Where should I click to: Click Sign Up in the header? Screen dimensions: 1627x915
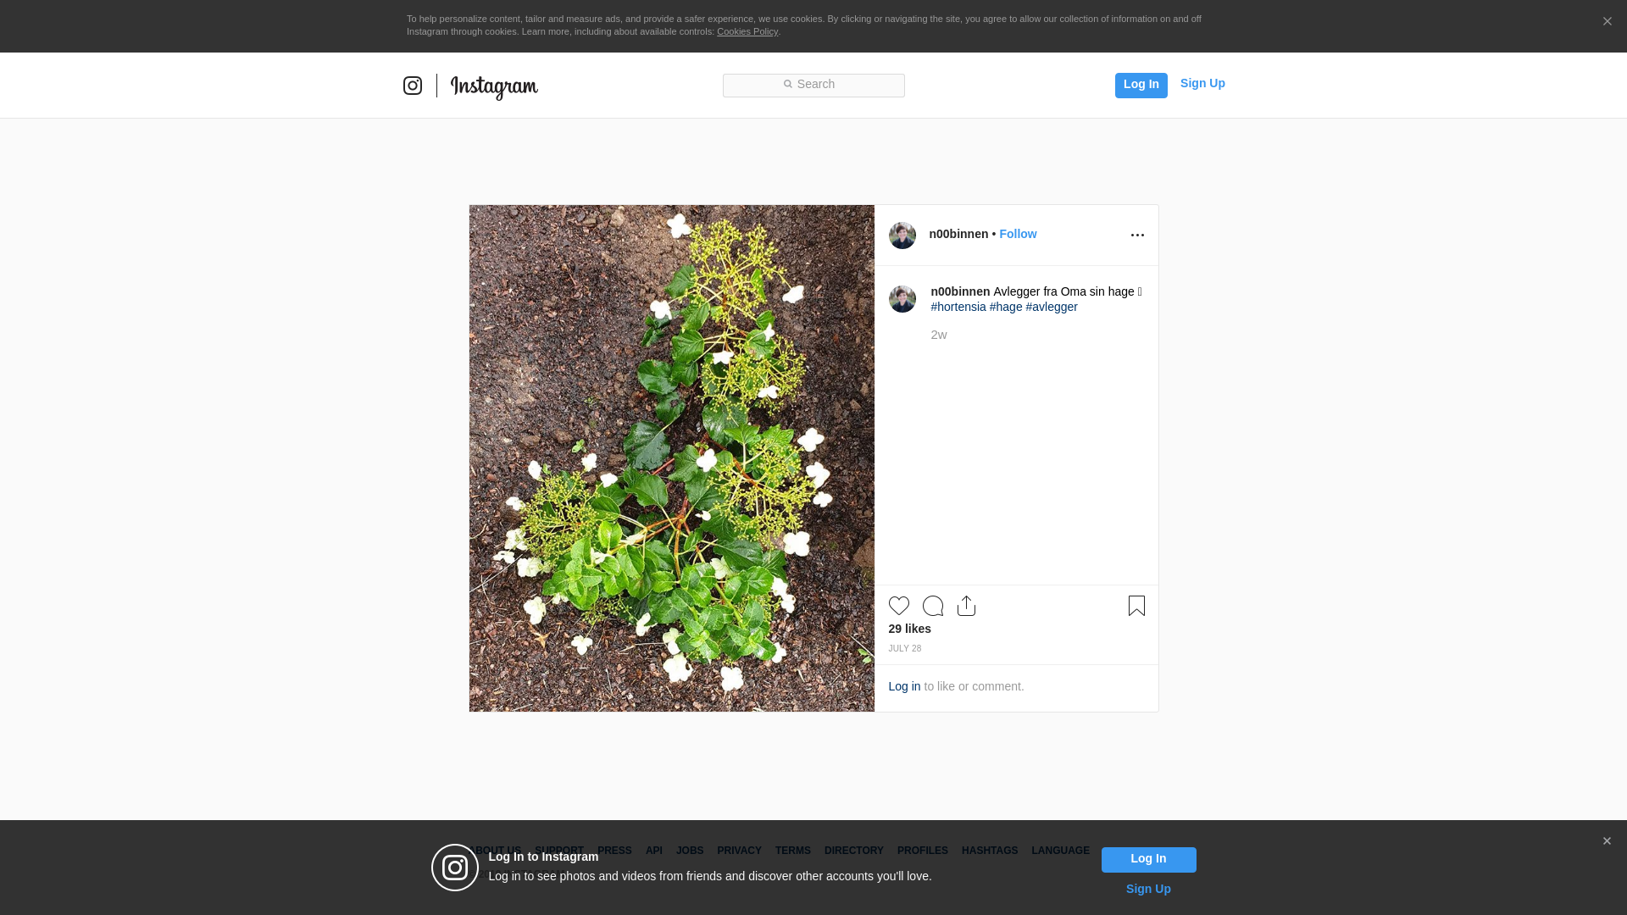(x=1202, y=83)
